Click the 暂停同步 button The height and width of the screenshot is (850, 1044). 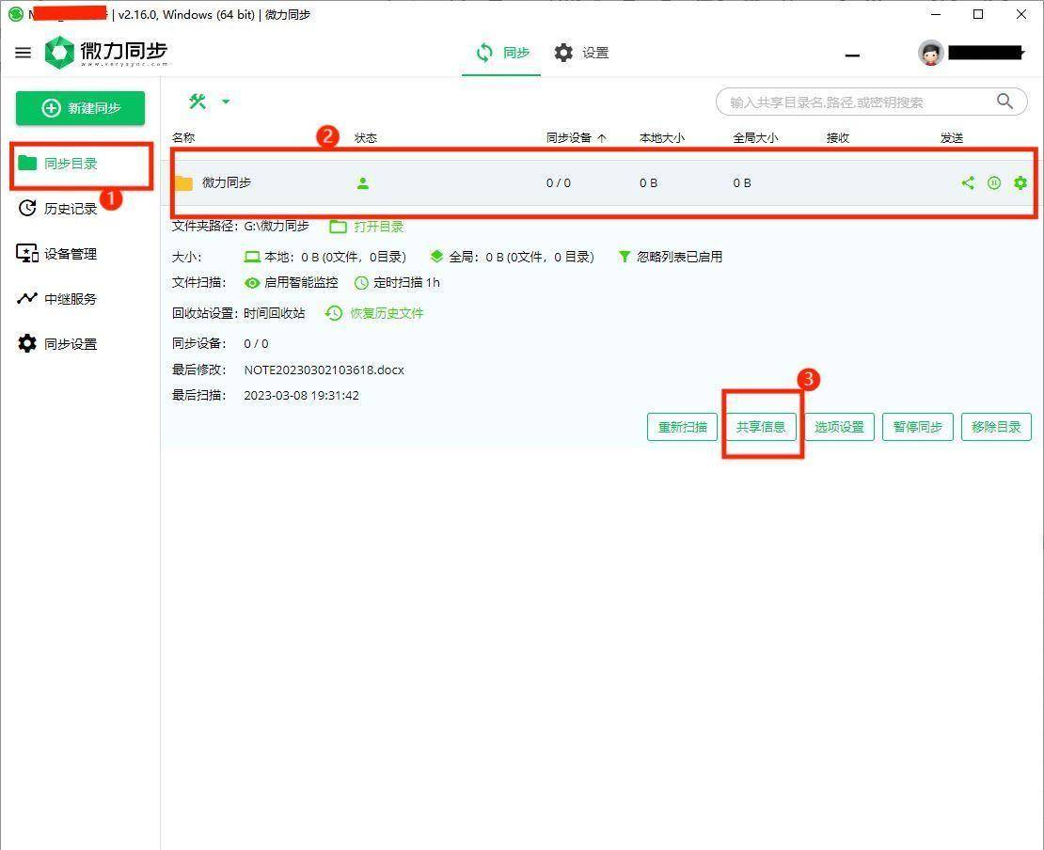tap(917, 427)
